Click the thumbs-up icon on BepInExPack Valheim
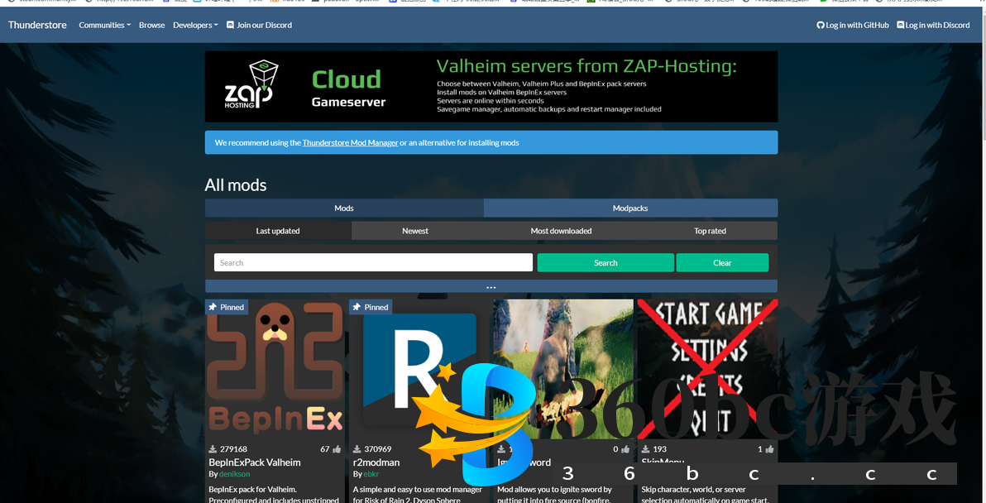 [337, 449]
